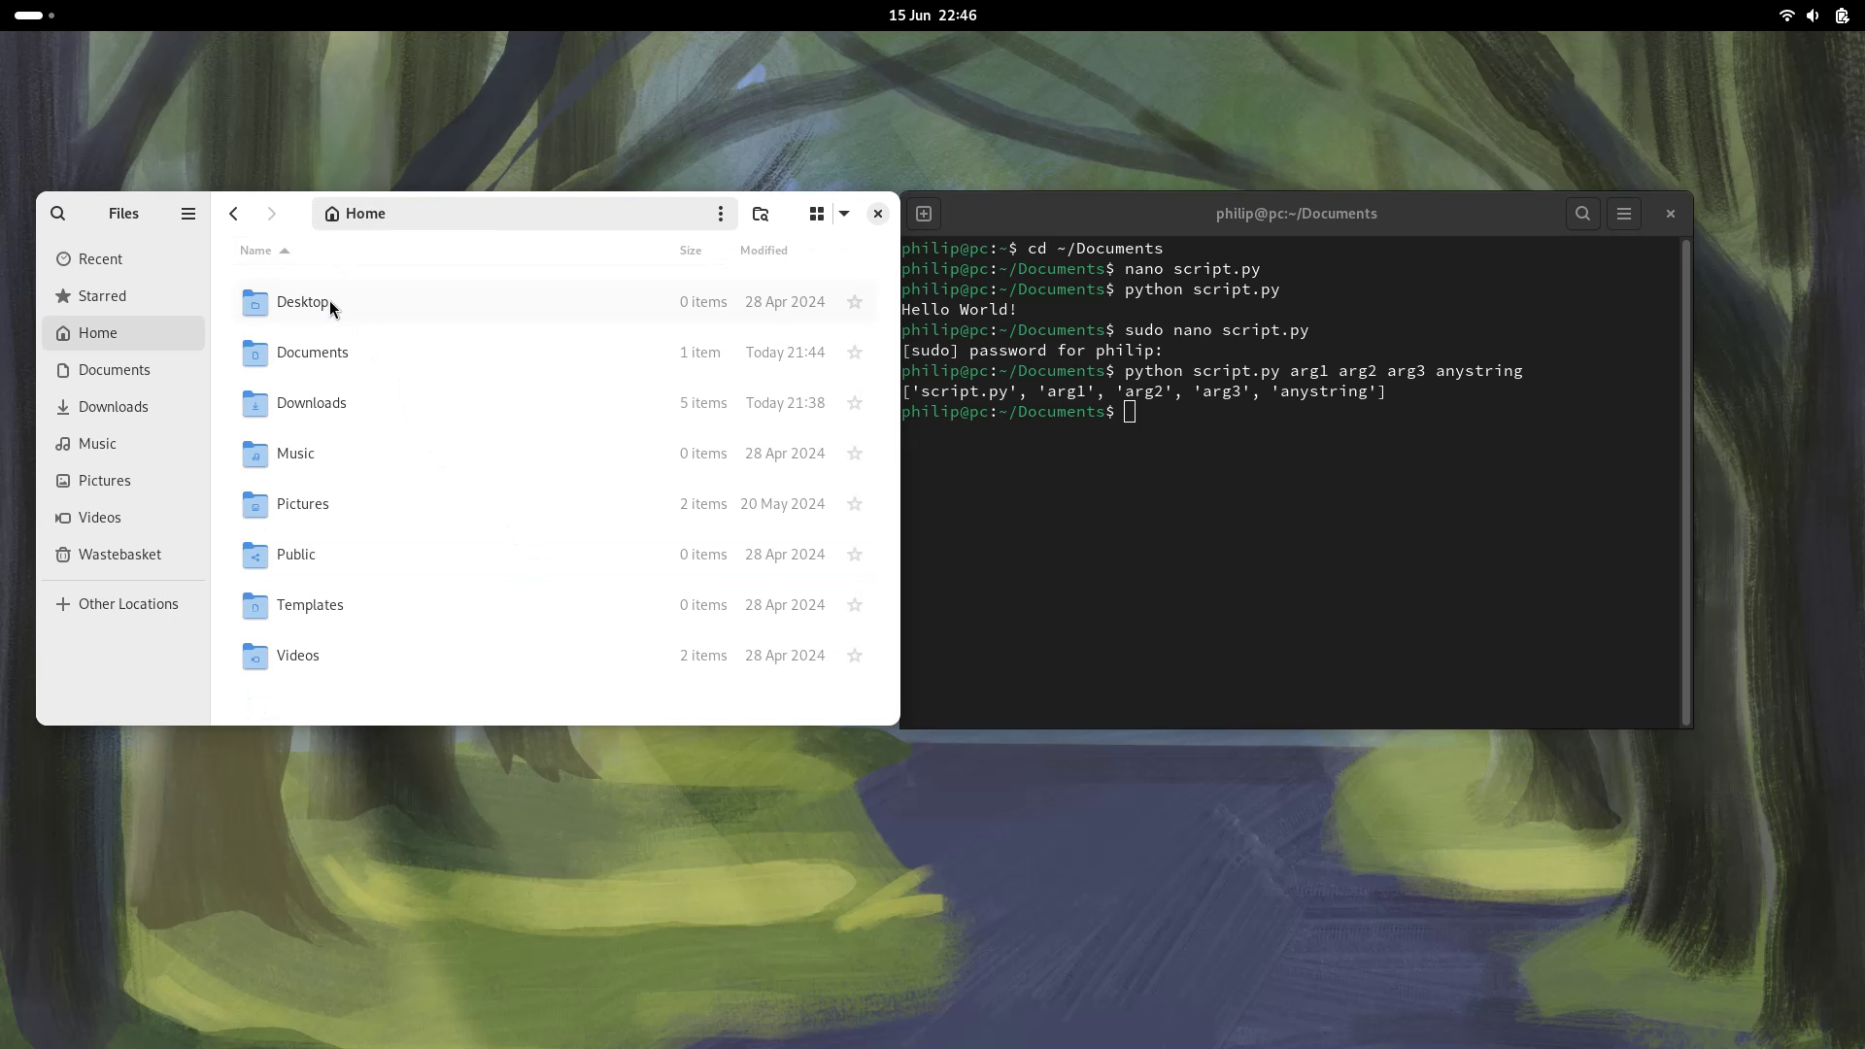Open the Files hamburger main menu
Image resolution: width=1865 pixels, height=1049 pixels.
pos(188,214)
